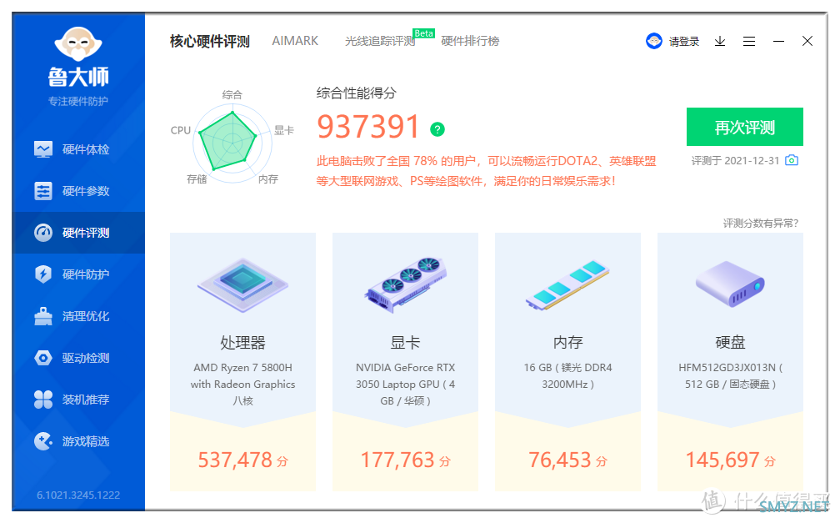The image size is (840, 523).
Task: Click the 评测分数有异常? link
Action: point(760,224)
